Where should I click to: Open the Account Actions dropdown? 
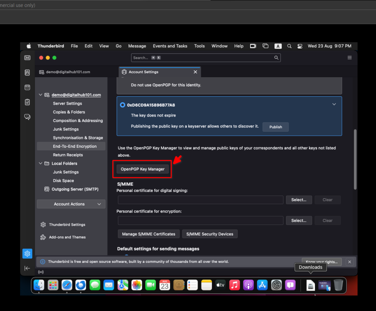point(71,204)
